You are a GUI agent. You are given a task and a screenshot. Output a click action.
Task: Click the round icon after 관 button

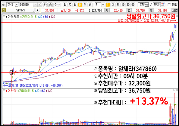coord(50,5)
